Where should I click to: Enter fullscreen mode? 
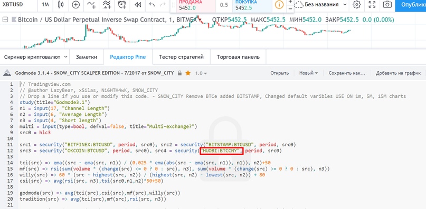tap(372, 4)
